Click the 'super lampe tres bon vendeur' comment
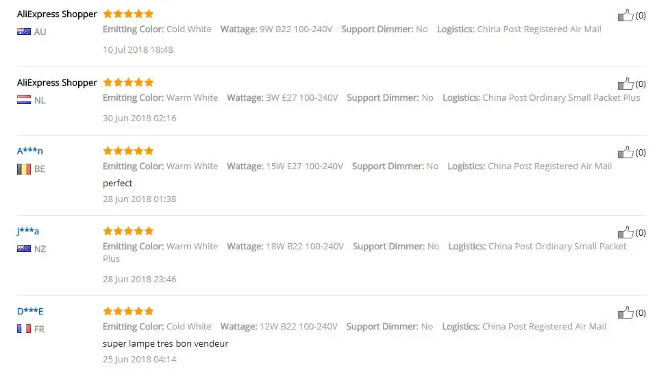 click(165, 343)
